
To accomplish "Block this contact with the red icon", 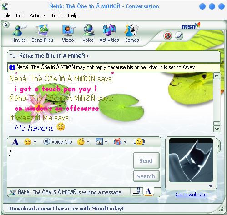I will 167,36.
